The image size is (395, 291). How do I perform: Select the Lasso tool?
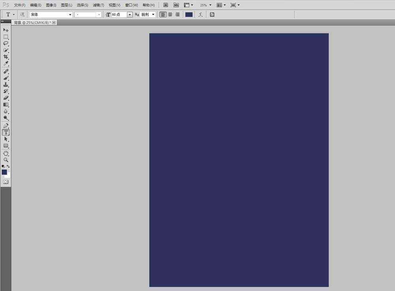pyautogui.click(x=6, y=43)
